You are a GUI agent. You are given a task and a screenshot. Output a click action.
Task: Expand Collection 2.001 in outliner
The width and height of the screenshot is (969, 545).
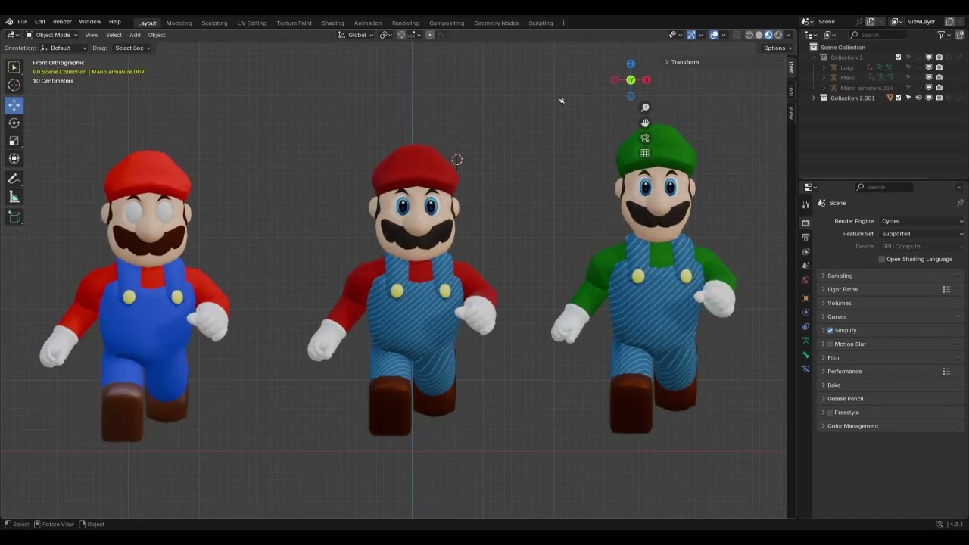(x=814, y=98)
